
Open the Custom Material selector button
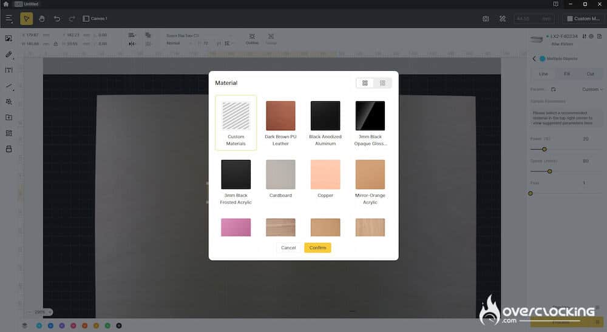583,19
